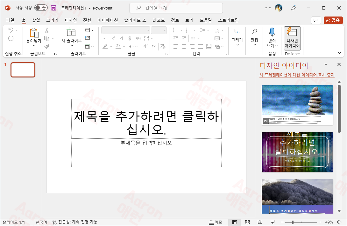Open Paragraph dialog launcher

coord(226,54)
